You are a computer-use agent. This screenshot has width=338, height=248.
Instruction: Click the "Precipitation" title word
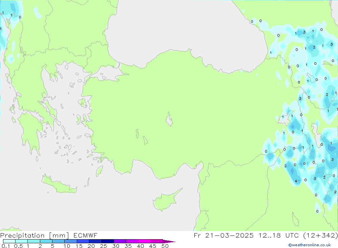22,235
